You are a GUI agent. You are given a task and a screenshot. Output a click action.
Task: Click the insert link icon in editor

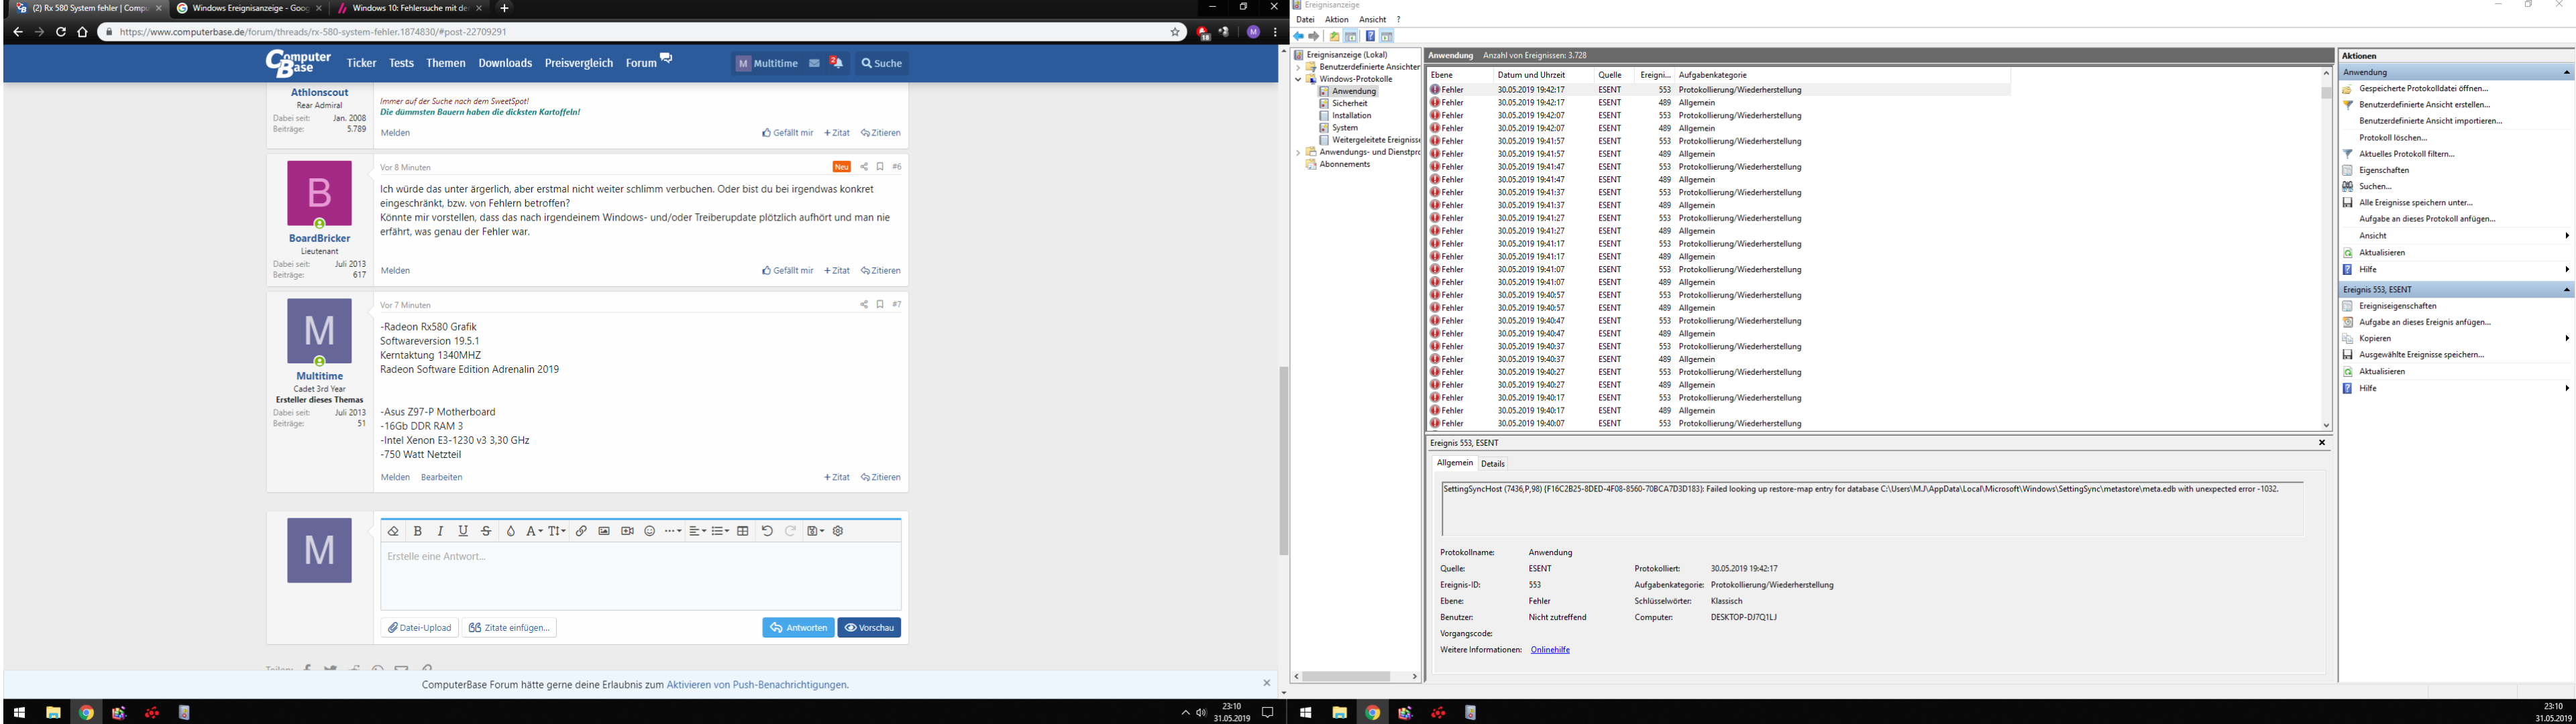[581, 531]
